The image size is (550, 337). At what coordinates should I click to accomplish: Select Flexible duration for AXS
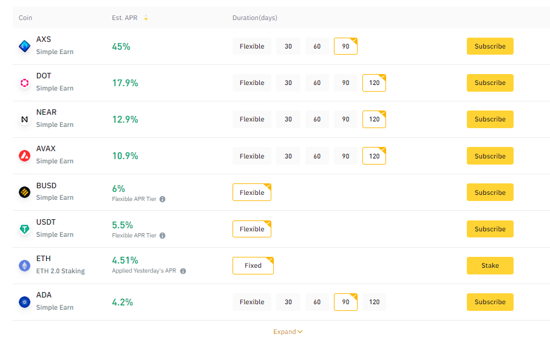pyautogui.click(x=252, y=46)
